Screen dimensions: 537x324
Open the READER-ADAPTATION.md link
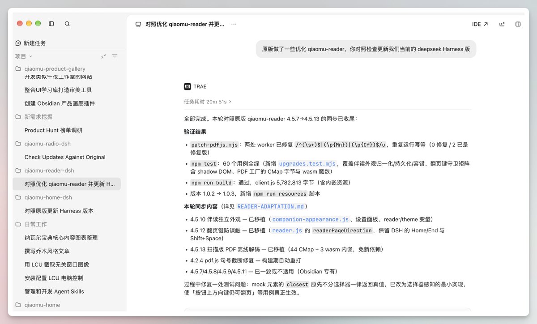click(x=270, y=207)
